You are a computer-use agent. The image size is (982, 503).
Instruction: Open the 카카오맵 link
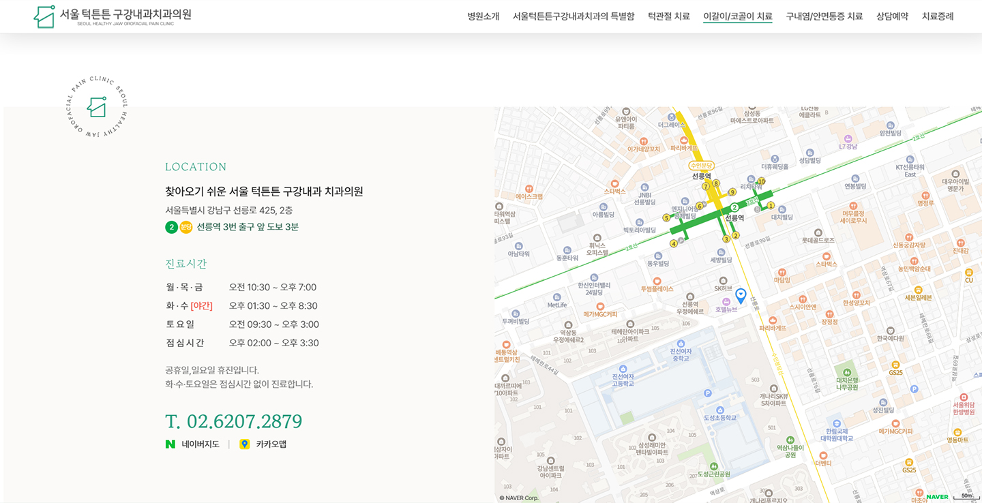pyautogui.click(x=271, y=444)
